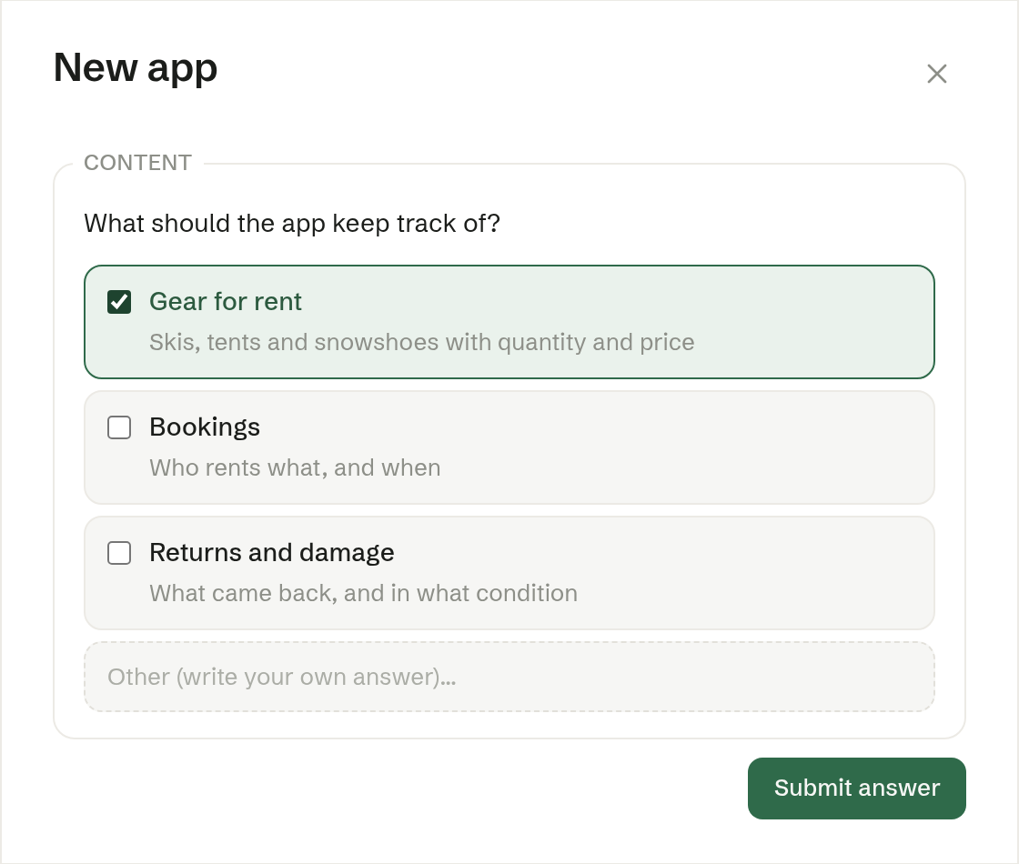Click the Submit answer button
This screenshot has height=864, width=1019.
(x=856, y=788)
